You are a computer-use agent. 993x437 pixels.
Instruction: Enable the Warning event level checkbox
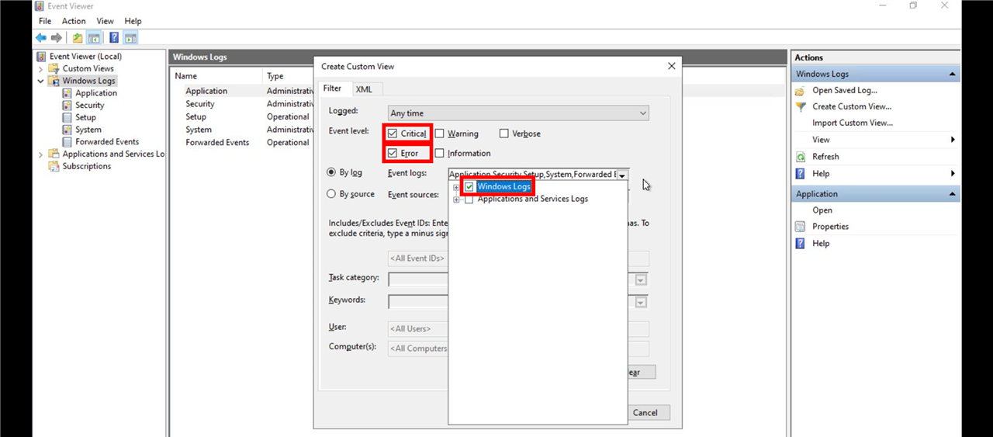point(440,134)
